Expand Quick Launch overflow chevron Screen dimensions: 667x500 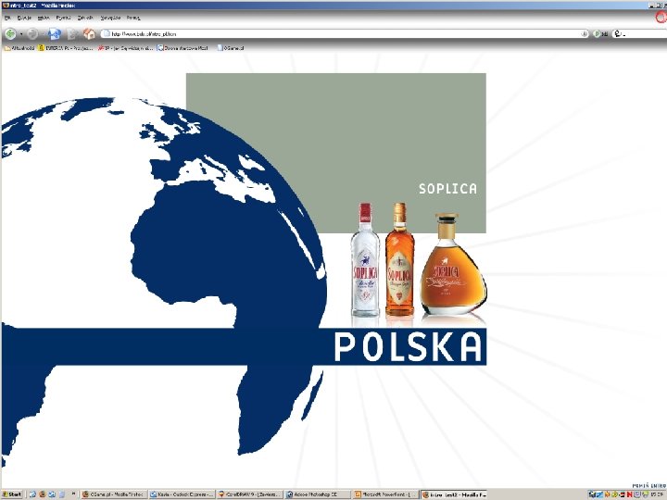pos(73,494)
